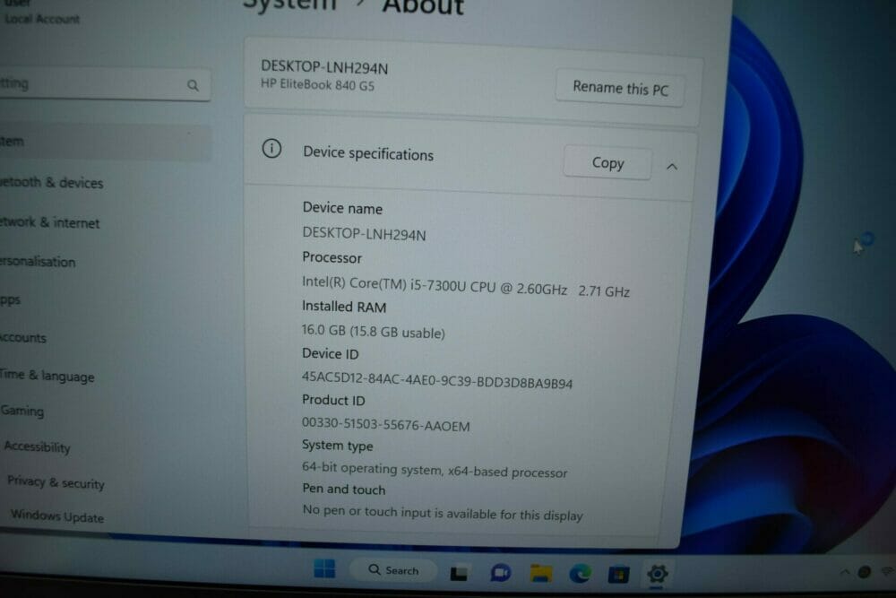Go to Personalisation settings
This screenshot has width=896, height=598.
click(38, 261)
